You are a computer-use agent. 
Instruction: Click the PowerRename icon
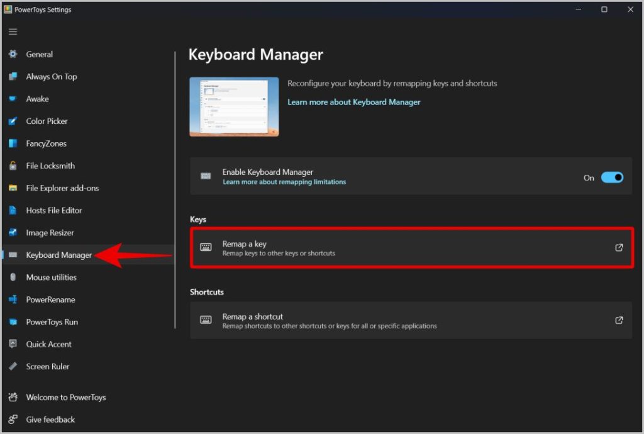[x=13, y=299]
